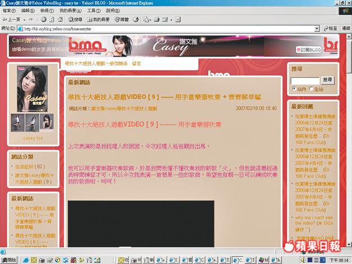Open the 生活記趣 (82) category link
Image resolution: width=352 pixels, height=264 pixels.
tap(30, 166)
